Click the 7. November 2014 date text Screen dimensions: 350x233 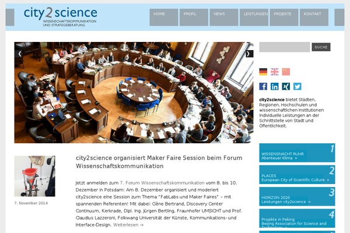pos(31,203)
